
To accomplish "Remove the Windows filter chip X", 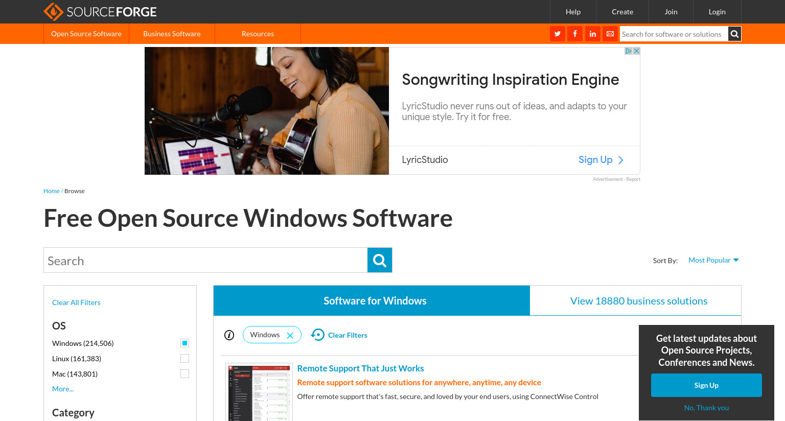I will (x=290, y=335).
